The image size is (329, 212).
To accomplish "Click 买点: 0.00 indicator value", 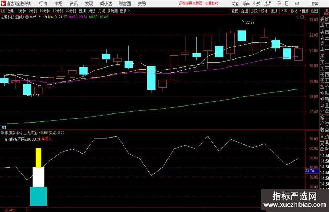I will pos(57,133).
